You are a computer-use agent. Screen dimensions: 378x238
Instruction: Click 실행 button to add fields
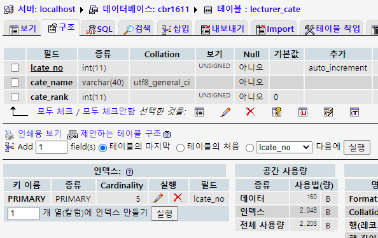(x=357, y=147)
